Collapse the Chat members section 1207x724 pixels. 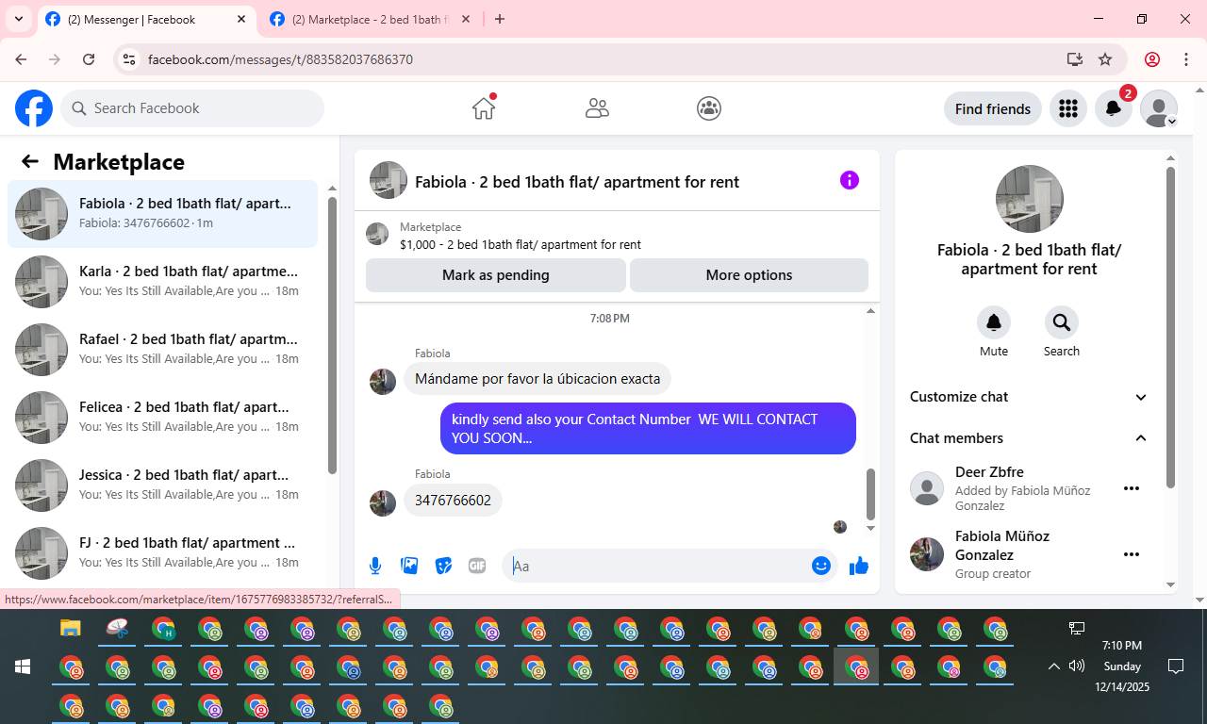coord(1029,438)
